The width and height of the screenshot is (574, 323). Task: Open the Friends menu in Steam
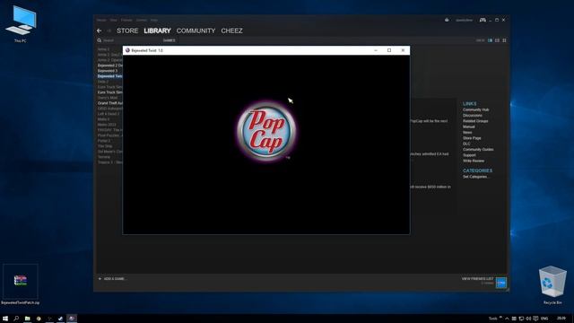126,20
